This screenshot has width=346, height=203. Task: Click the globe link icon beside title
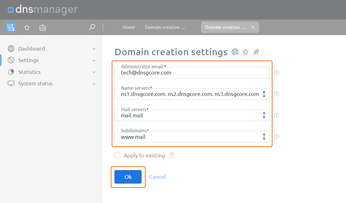[235, 52]
